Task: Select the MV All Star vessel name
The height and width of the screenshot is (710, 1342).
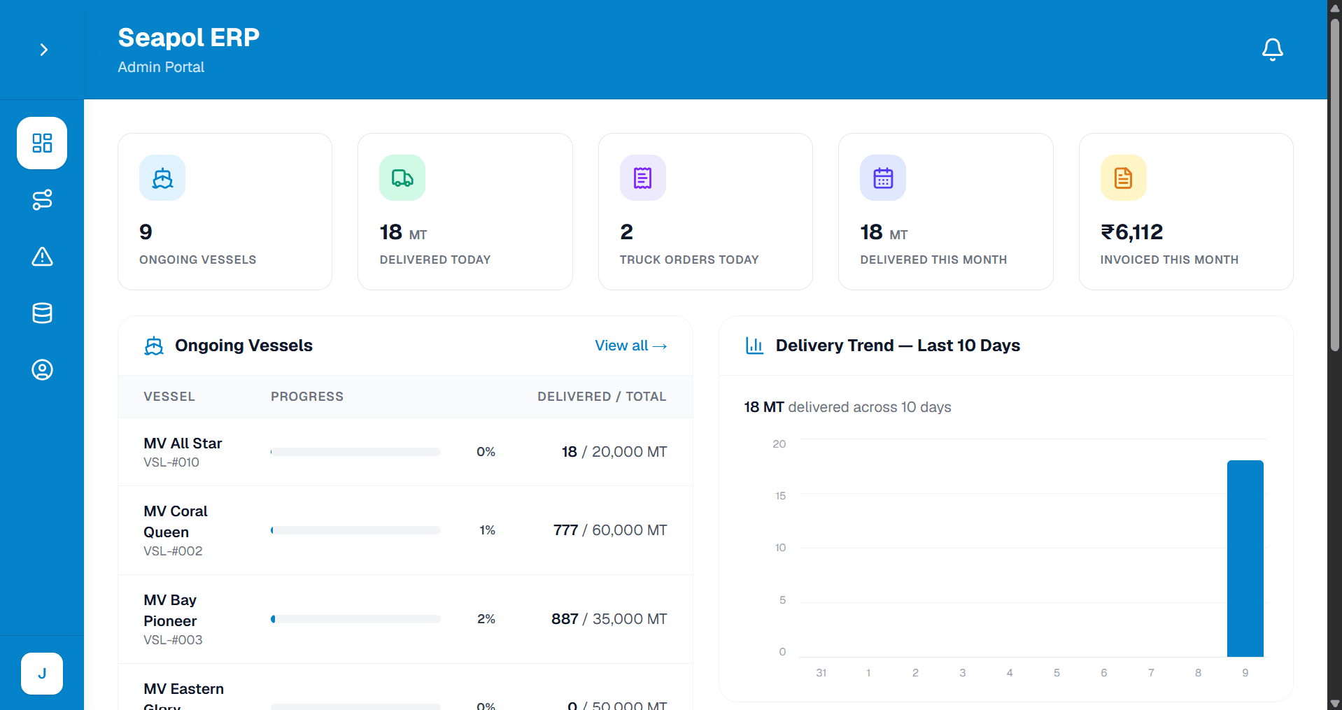Action: click(183, 443)
